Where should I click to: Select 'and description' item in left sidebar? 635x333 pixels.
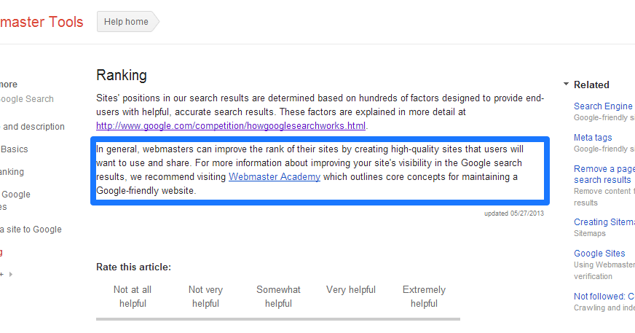click(33, 127)
